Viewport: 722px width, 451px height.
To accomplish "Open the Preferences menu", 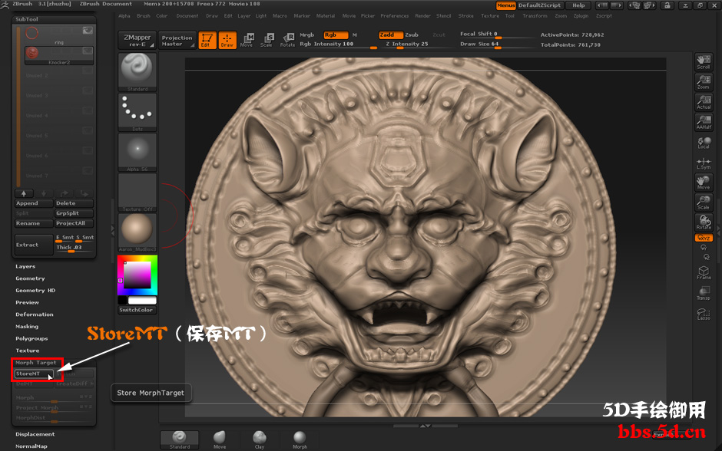I will pyautogui.click(x=395, y=15).
